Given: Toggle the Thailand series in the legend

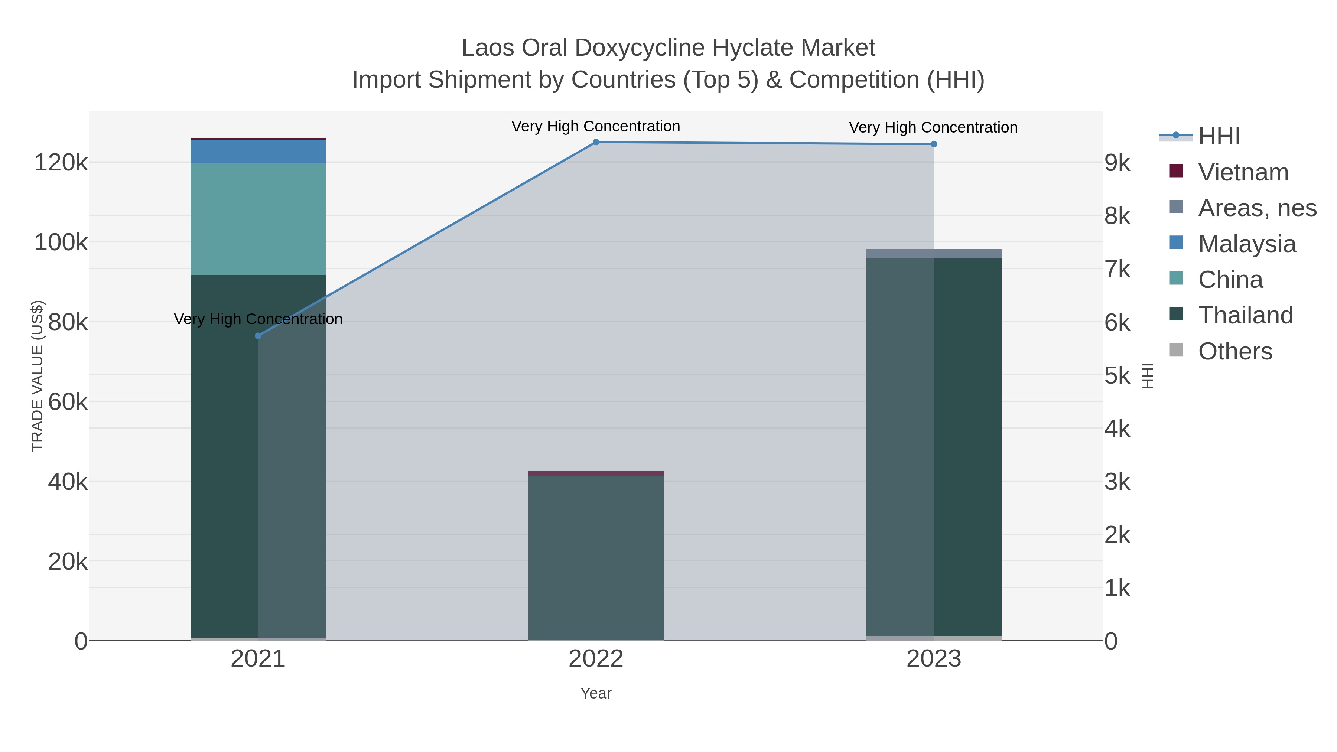Looking at the screenshot, I should tap(1231, 315).
